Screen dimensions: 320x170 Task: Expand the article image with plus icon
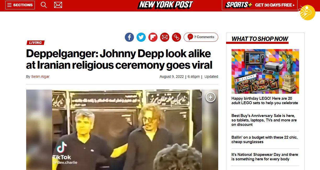(x=210, y=97)
